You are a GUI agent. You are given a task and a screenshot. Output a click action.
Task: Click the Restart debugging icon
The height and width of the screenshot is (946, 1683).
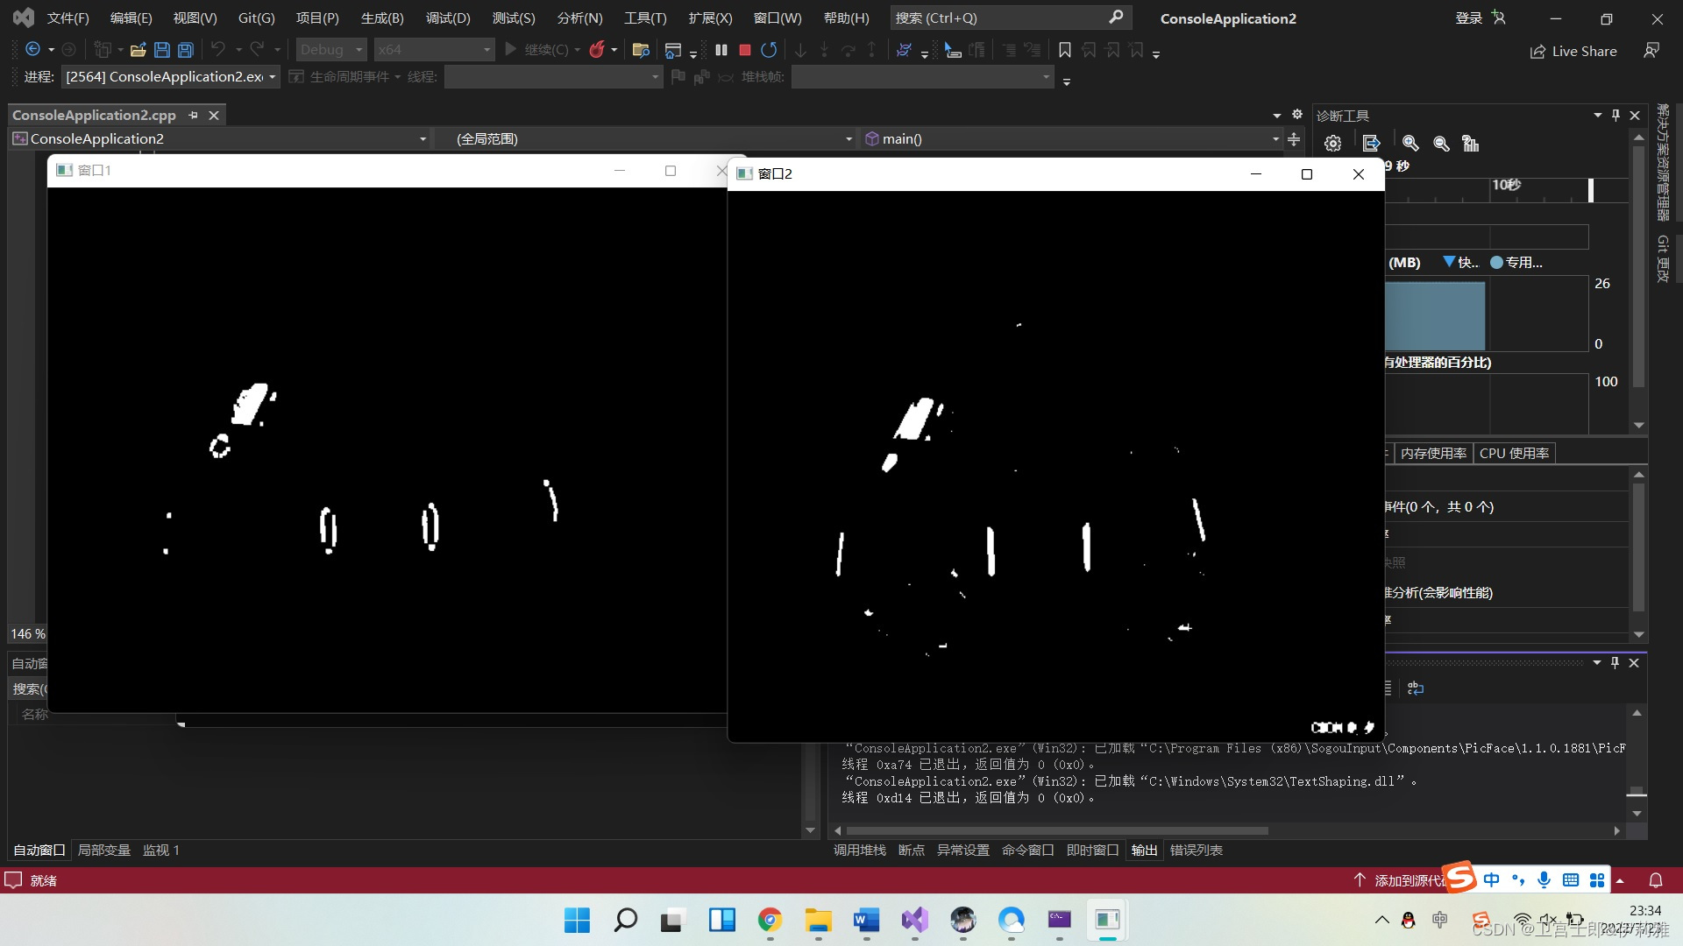point(769,50)
